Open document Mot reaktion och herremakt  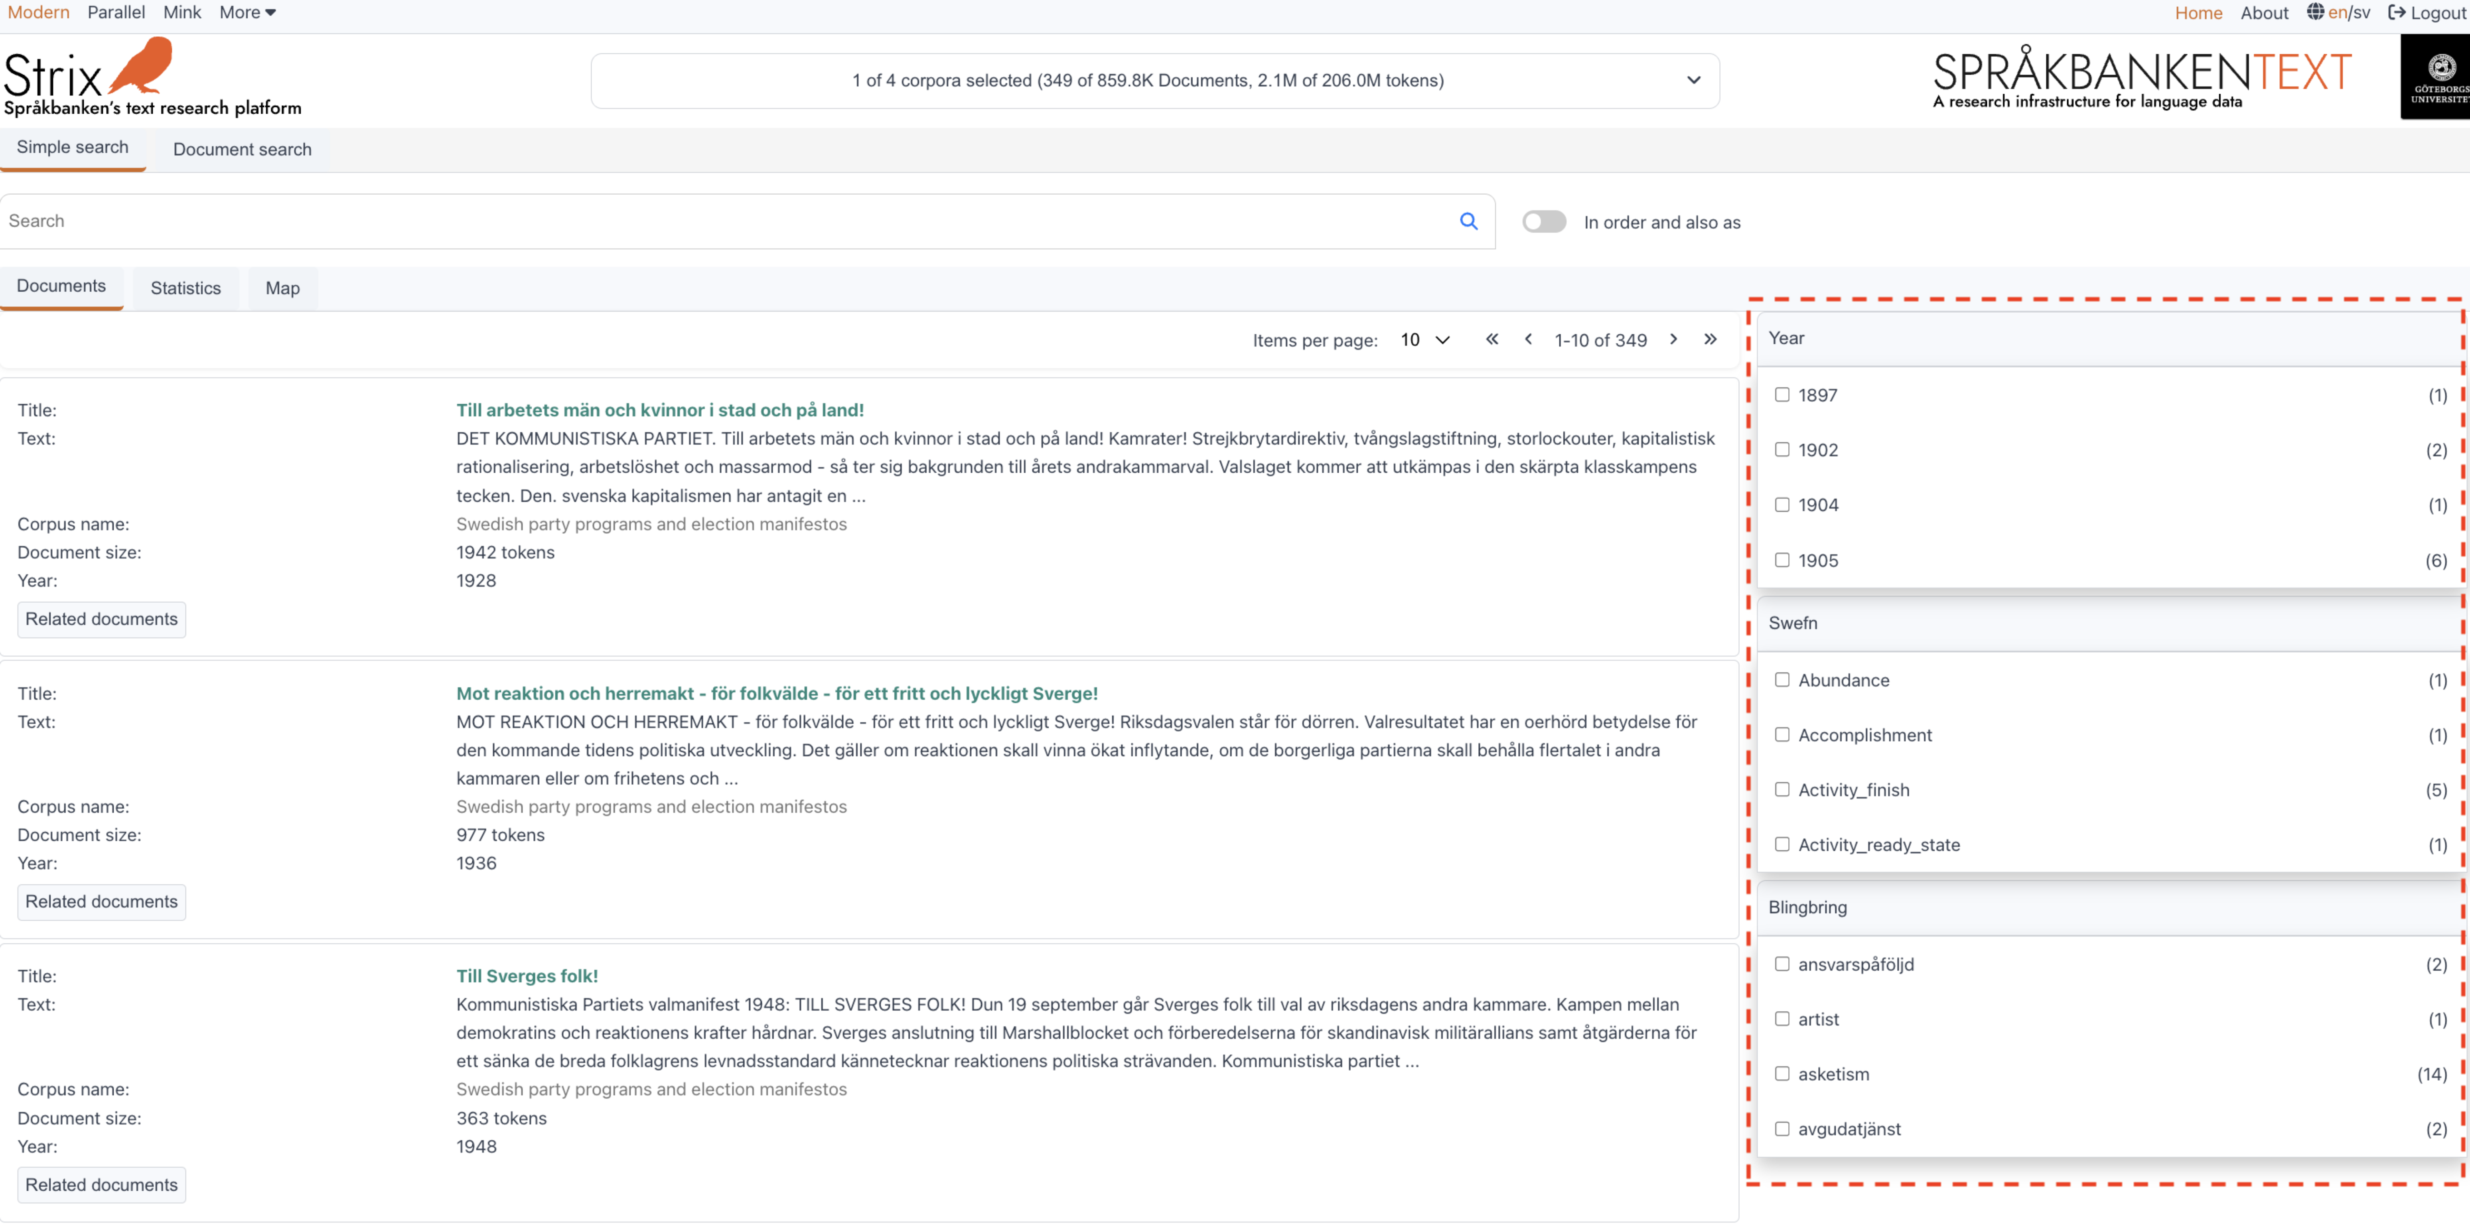point(777,694)
